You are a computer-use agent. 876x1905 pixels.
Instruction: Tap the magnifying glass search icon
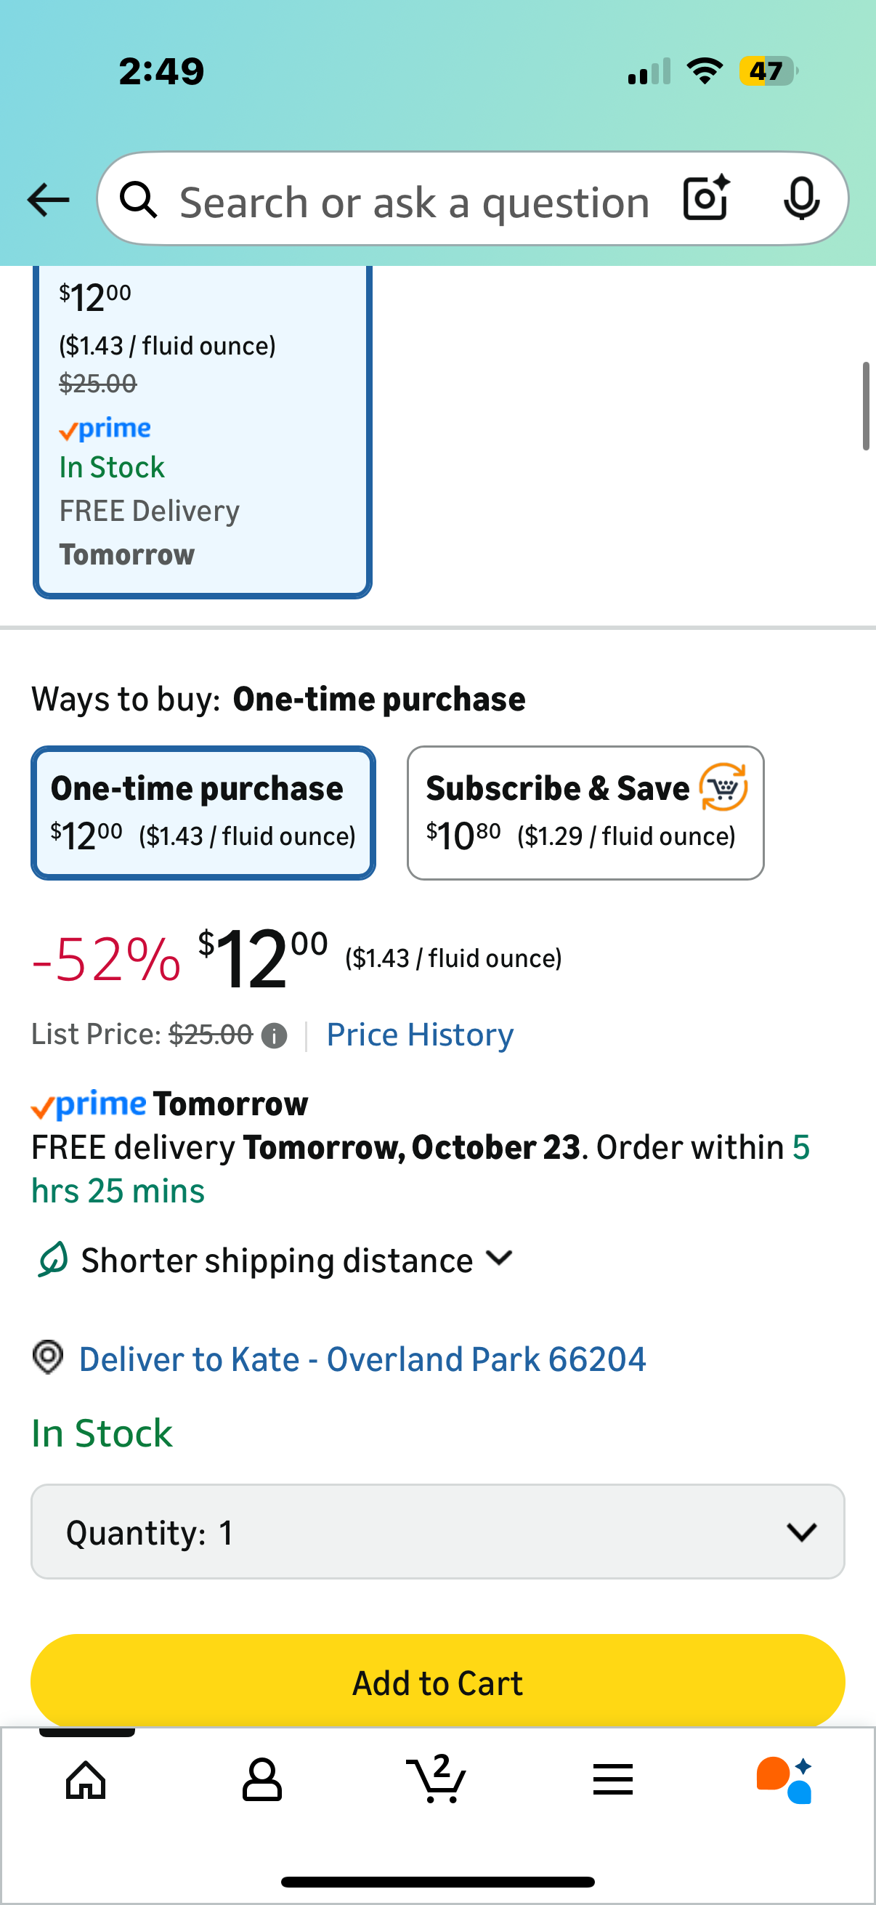click(x=139, y=200)
